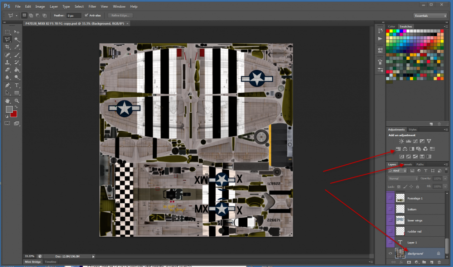Open the Essentials workspace dropdown
Screen dimensions: 453x267
click(x=429, y=15)
